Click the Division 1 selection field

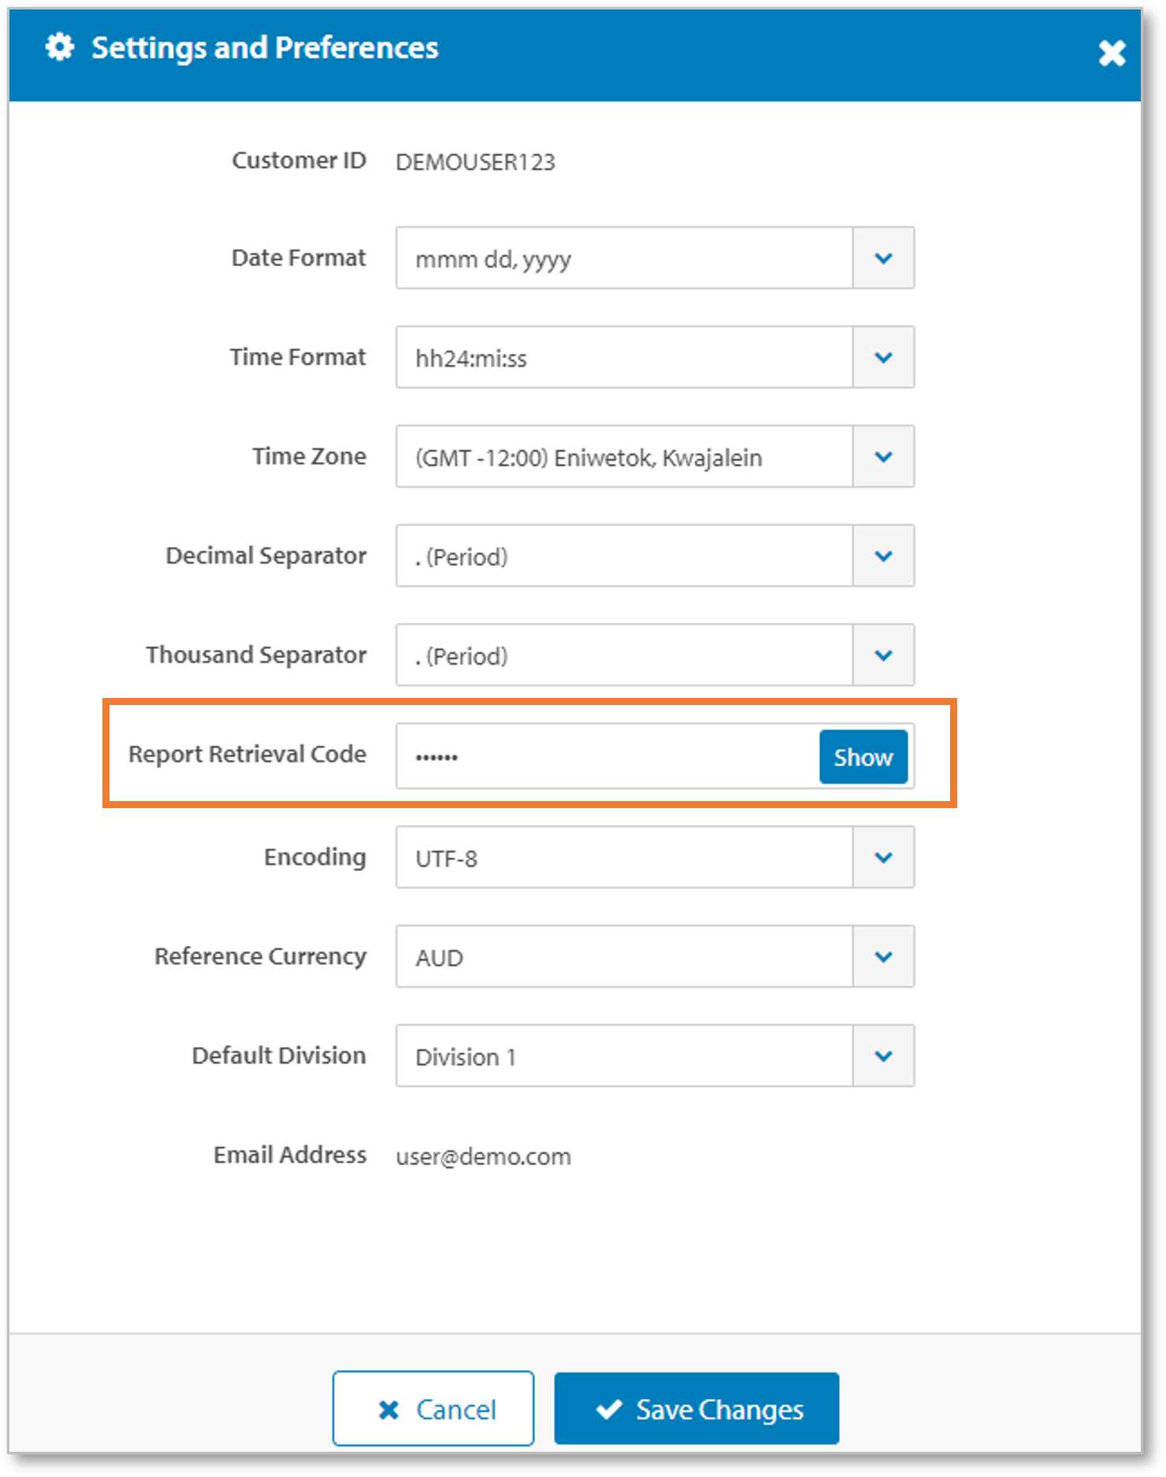[x=624, y=1056]
